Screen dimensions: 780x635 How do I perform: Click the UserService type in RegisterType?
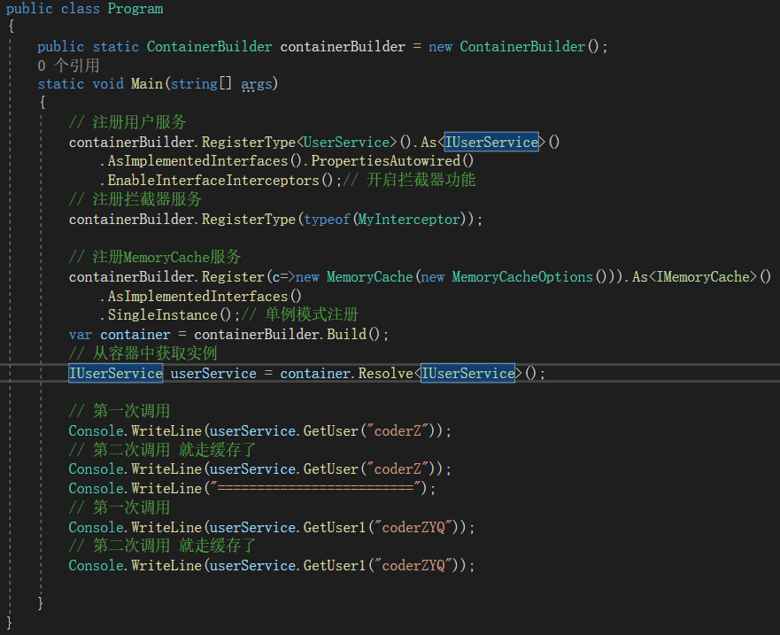point(347,142)
